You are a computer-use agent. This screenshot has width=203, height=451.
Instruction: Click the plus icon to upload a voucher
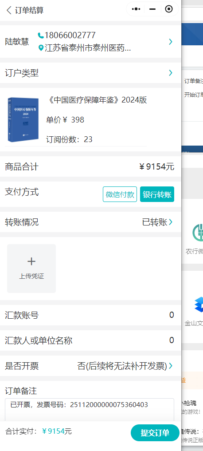tap(31, 261)
